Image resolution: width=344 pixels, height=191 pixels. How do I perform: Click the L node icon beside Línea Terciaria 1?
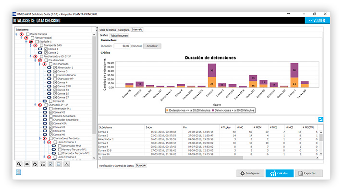point(49,142)
